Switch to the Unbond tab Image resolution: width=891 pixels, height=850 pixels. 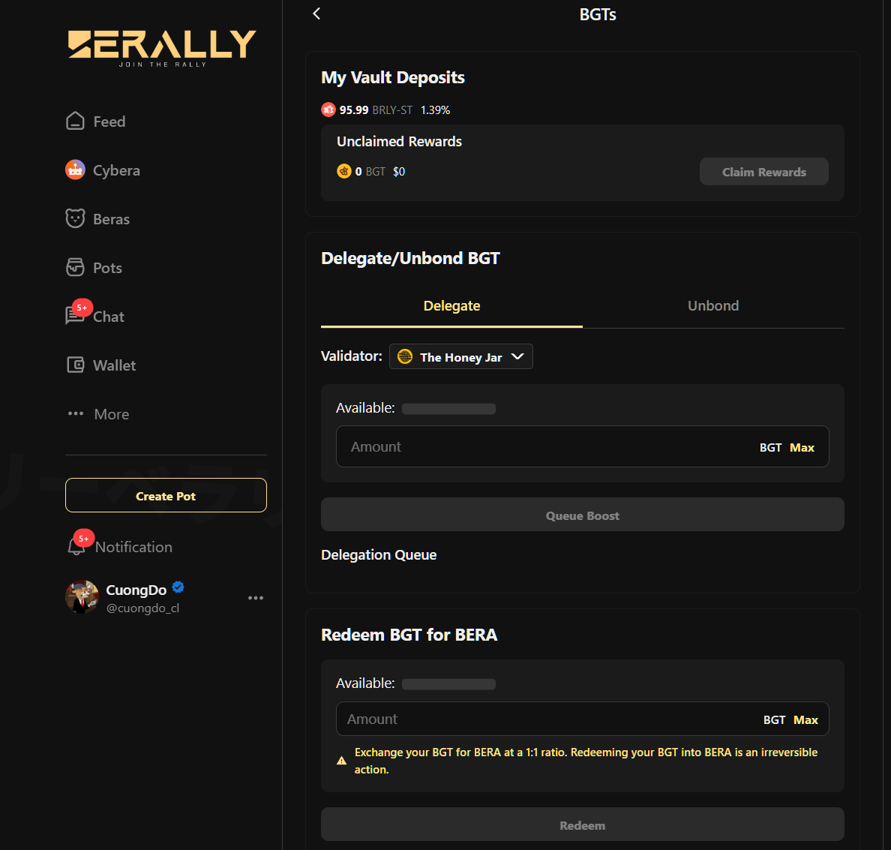tap(713, 306)
